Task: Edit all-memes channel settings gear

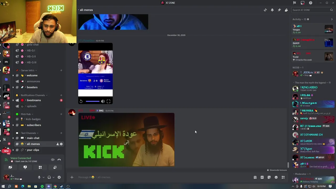Action: pyautogui.click(x=61, y=144)
